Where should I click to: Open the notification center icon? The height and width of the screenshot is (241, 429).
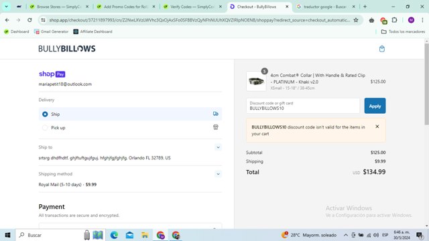(x=420, y=235)
